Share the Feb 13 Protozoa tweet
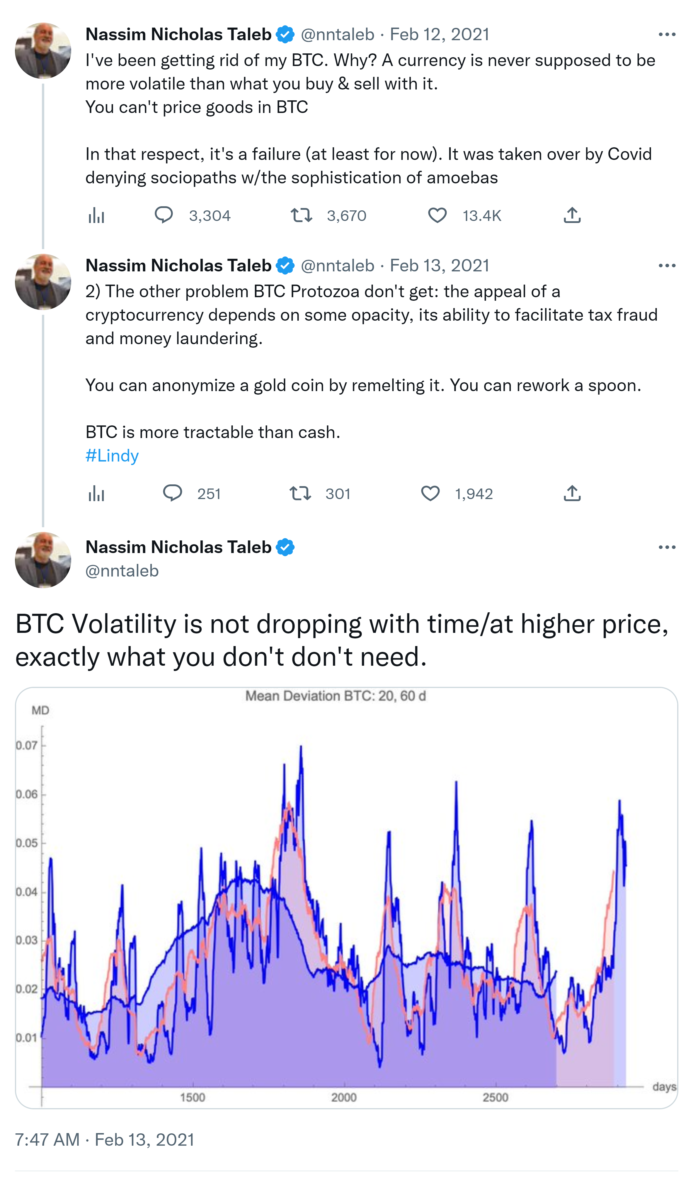Viewport: 686px width, 1185px height. pyautogui.click(x=572, y=494)
